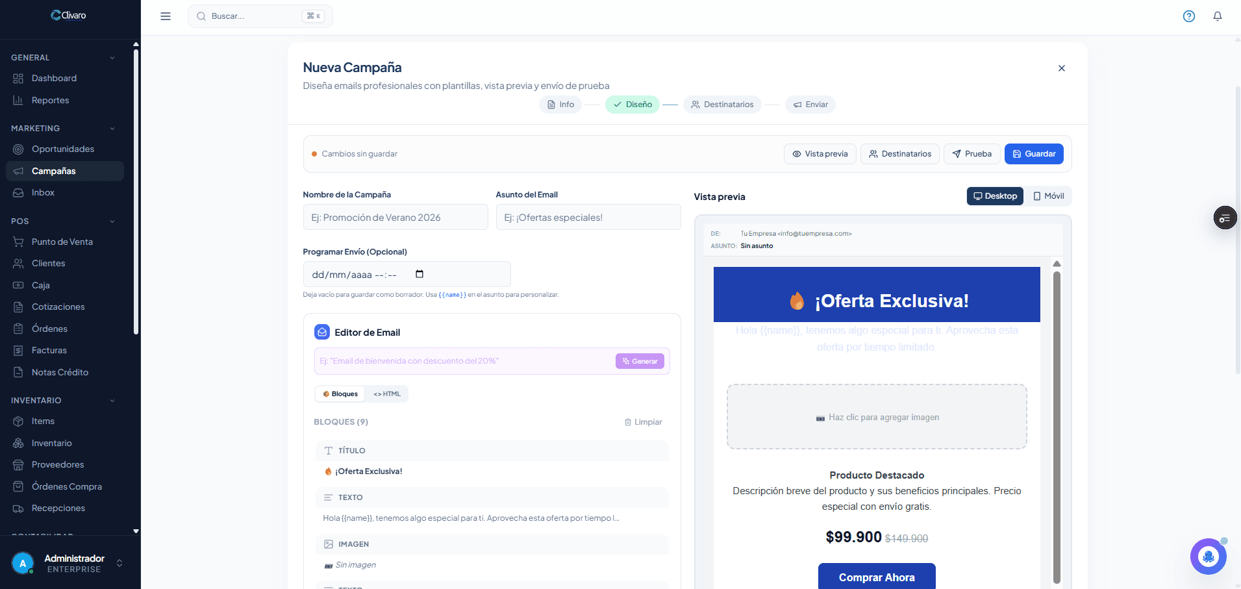Image resolution: width=1241 pixels, height=589 pixels.
Task: Open notifications bell icon
Action: pyautogui.click(x=1217, y=16)
